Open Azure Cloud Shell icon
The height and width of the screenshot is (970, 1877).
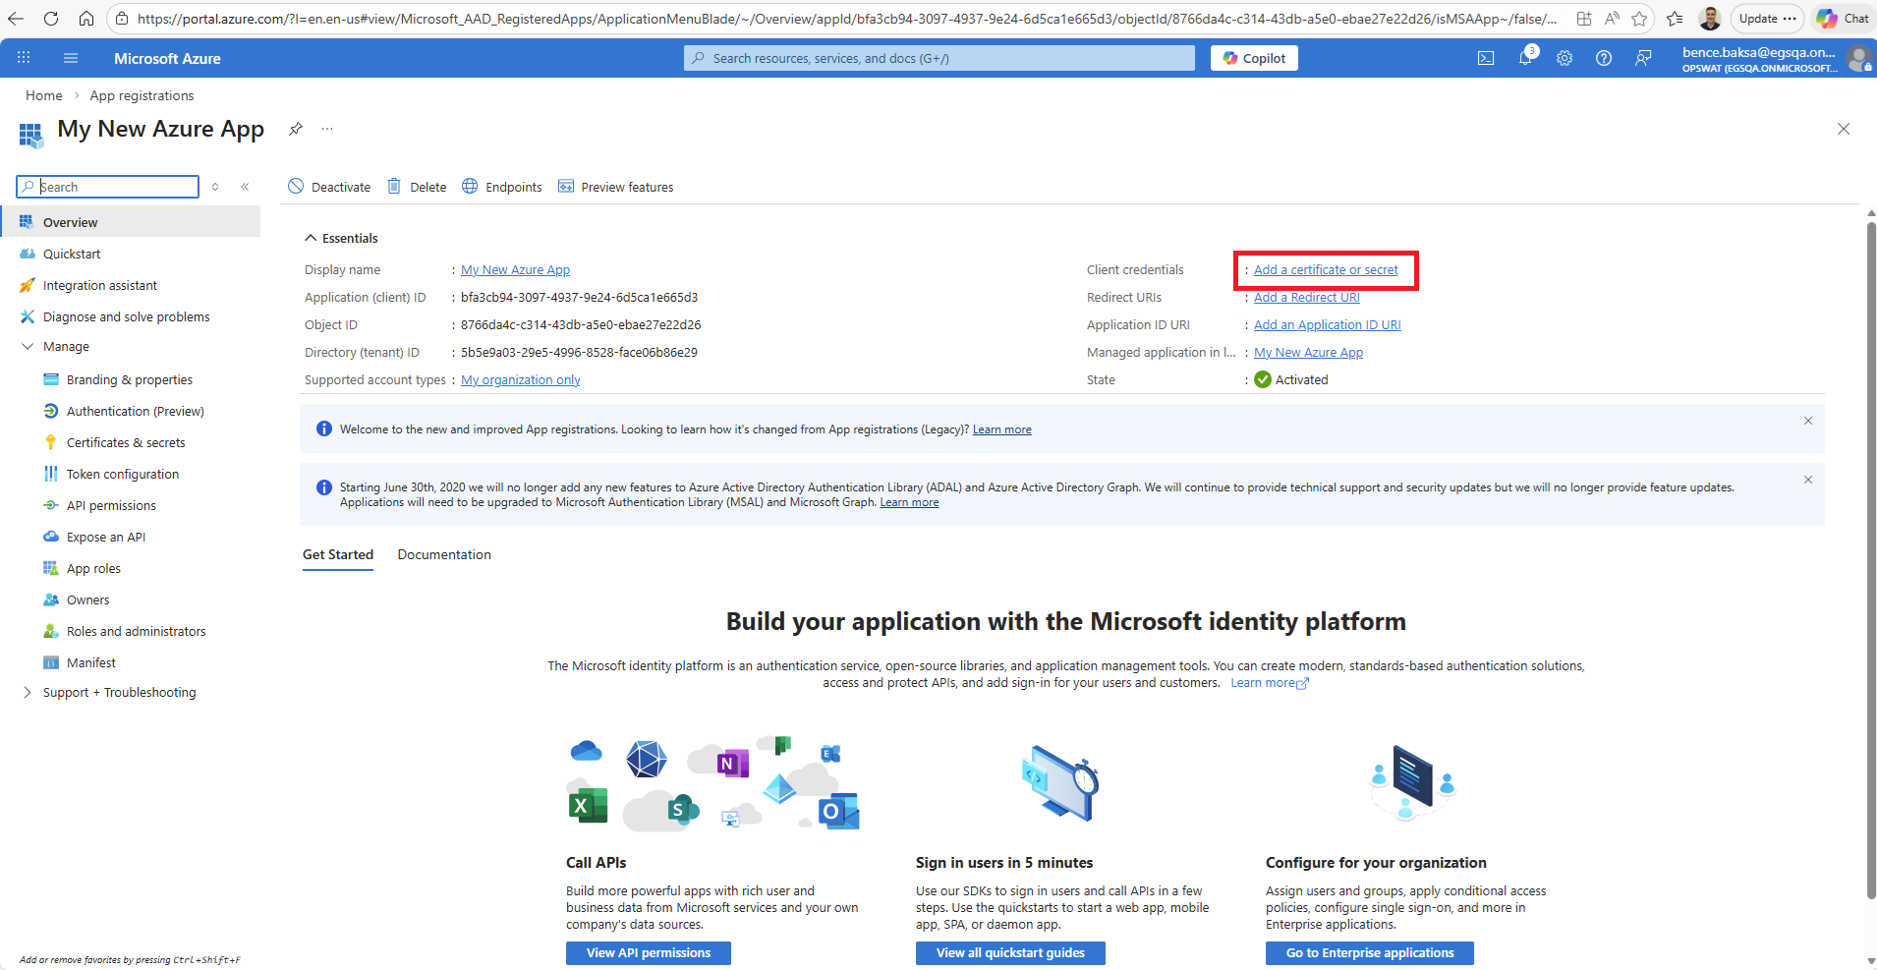pyautogui.click(x=1486, y=58)
